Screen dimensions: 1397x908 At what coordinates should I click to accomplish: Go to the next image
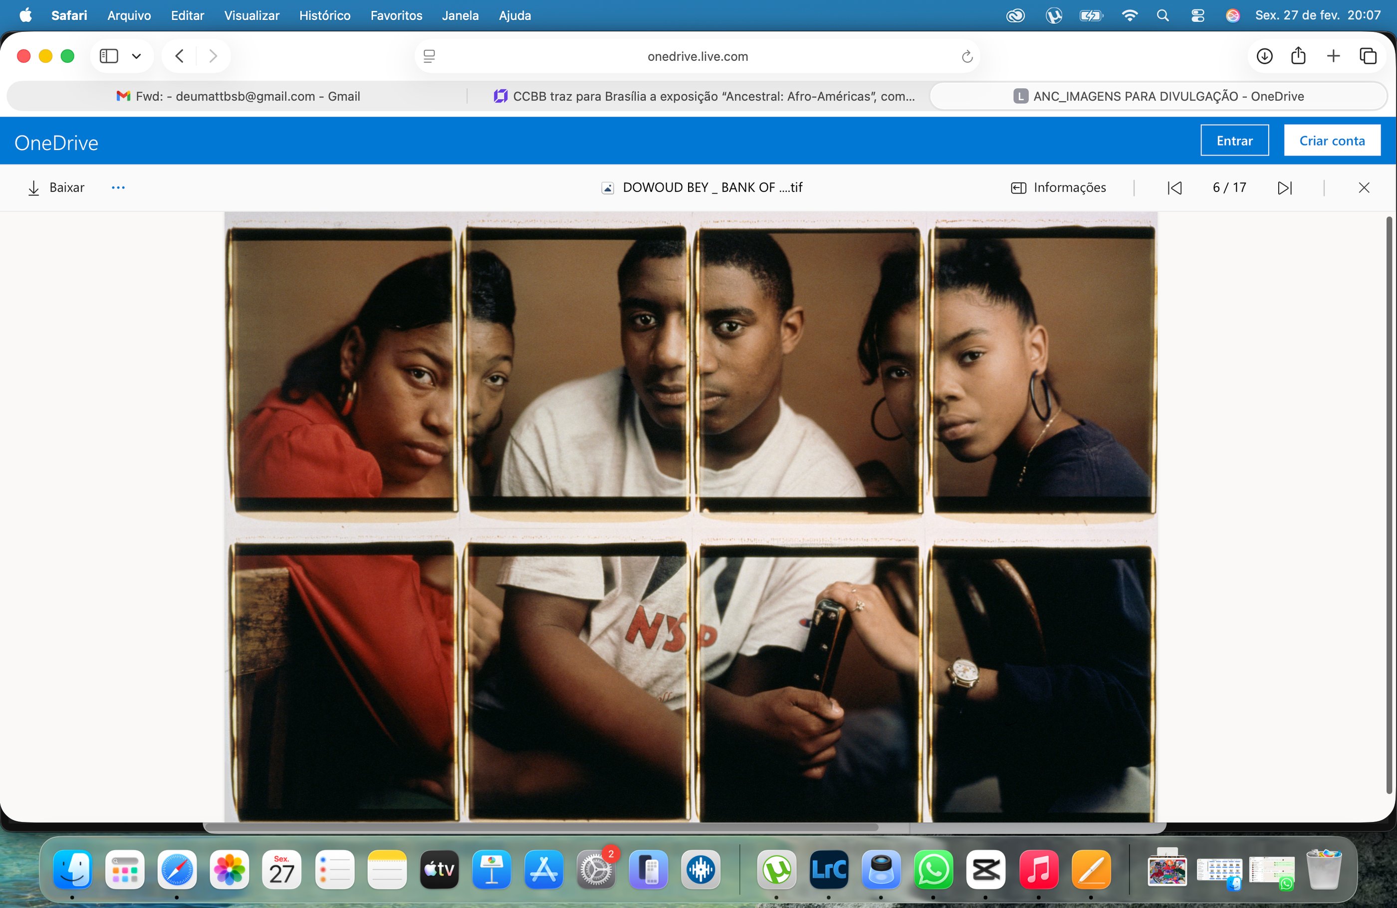pyautogui.click(x=1284, y=187)
